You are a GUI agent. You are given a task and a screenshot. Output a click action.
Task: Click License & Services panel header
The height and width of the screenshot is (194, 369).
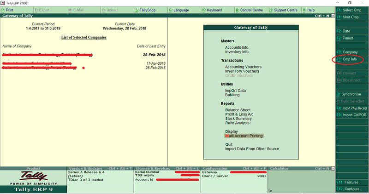(167, 168)
